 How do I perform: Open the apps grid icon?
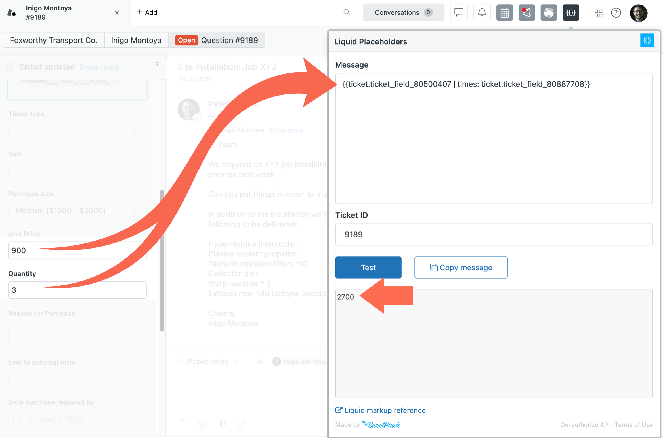coord(598,13)
